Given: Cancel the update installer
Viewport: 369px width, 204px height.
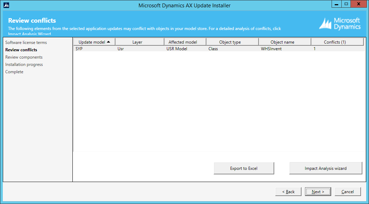Looking at the screenshot, I should 347,191.
